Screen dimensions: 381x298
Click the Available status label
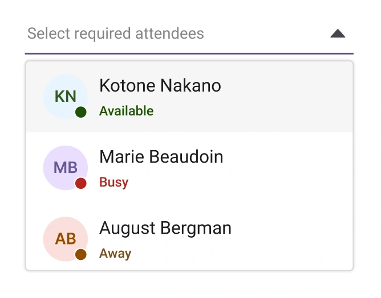[126, 111]
